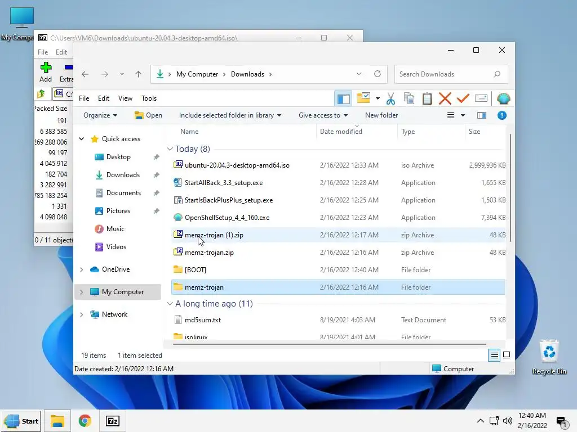Screen dimensions: 577x432
Task: Select memz-trojan.zip file
Action: (339, 253)
